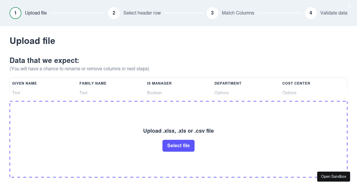
Task: Click the Data that we expect heading
Action: tap(45, 61)
